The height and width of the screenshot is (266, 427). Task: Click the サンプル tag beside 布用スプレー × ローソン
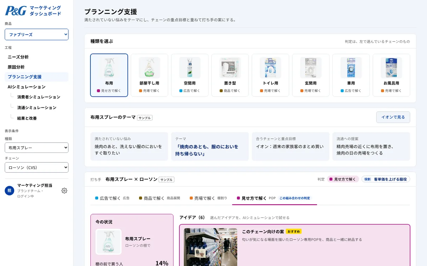coord(167,179)
